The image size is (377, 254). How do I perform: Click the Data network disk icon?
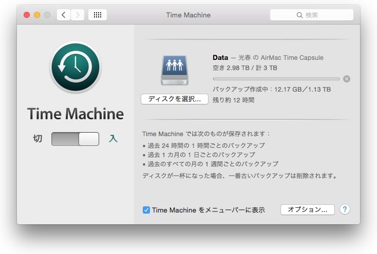click(175, 70)
